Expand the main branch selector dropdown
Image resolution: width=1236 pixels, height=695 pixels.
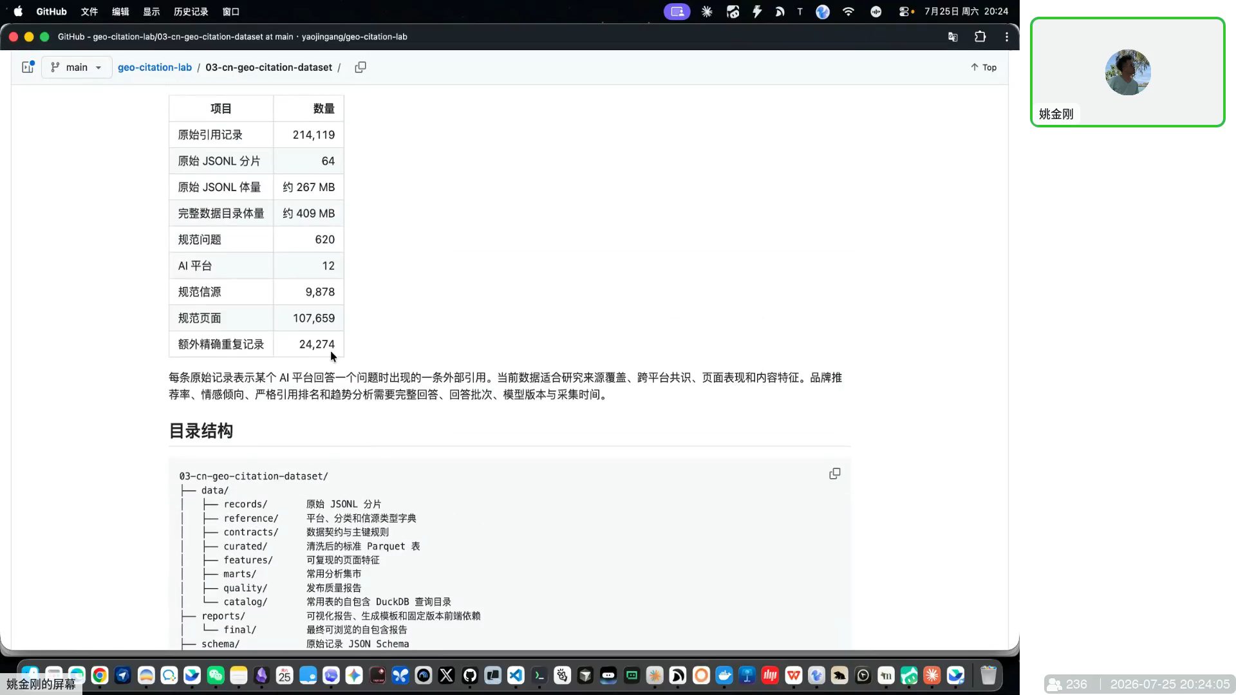click(77, 67)
